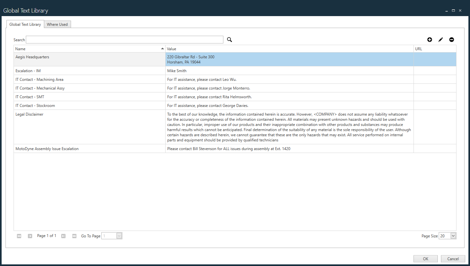Jump to the first page
The image size is (470, 266).
19,236
